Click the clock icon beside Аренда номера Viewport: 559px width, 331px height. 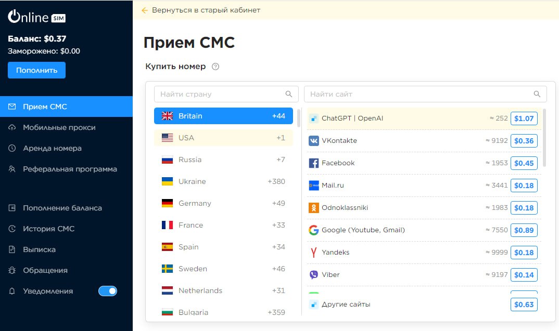coord(12,148)
